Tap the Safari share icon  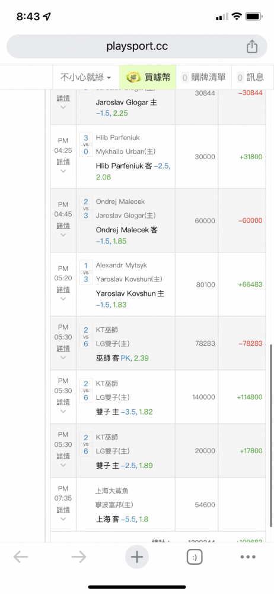(x=252, y=46)
